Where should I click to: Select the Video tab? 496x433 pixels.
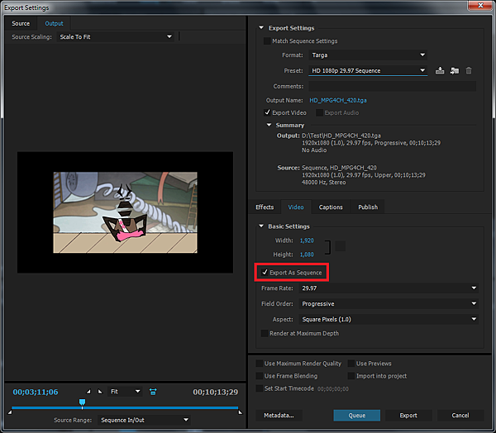(296, 207)
